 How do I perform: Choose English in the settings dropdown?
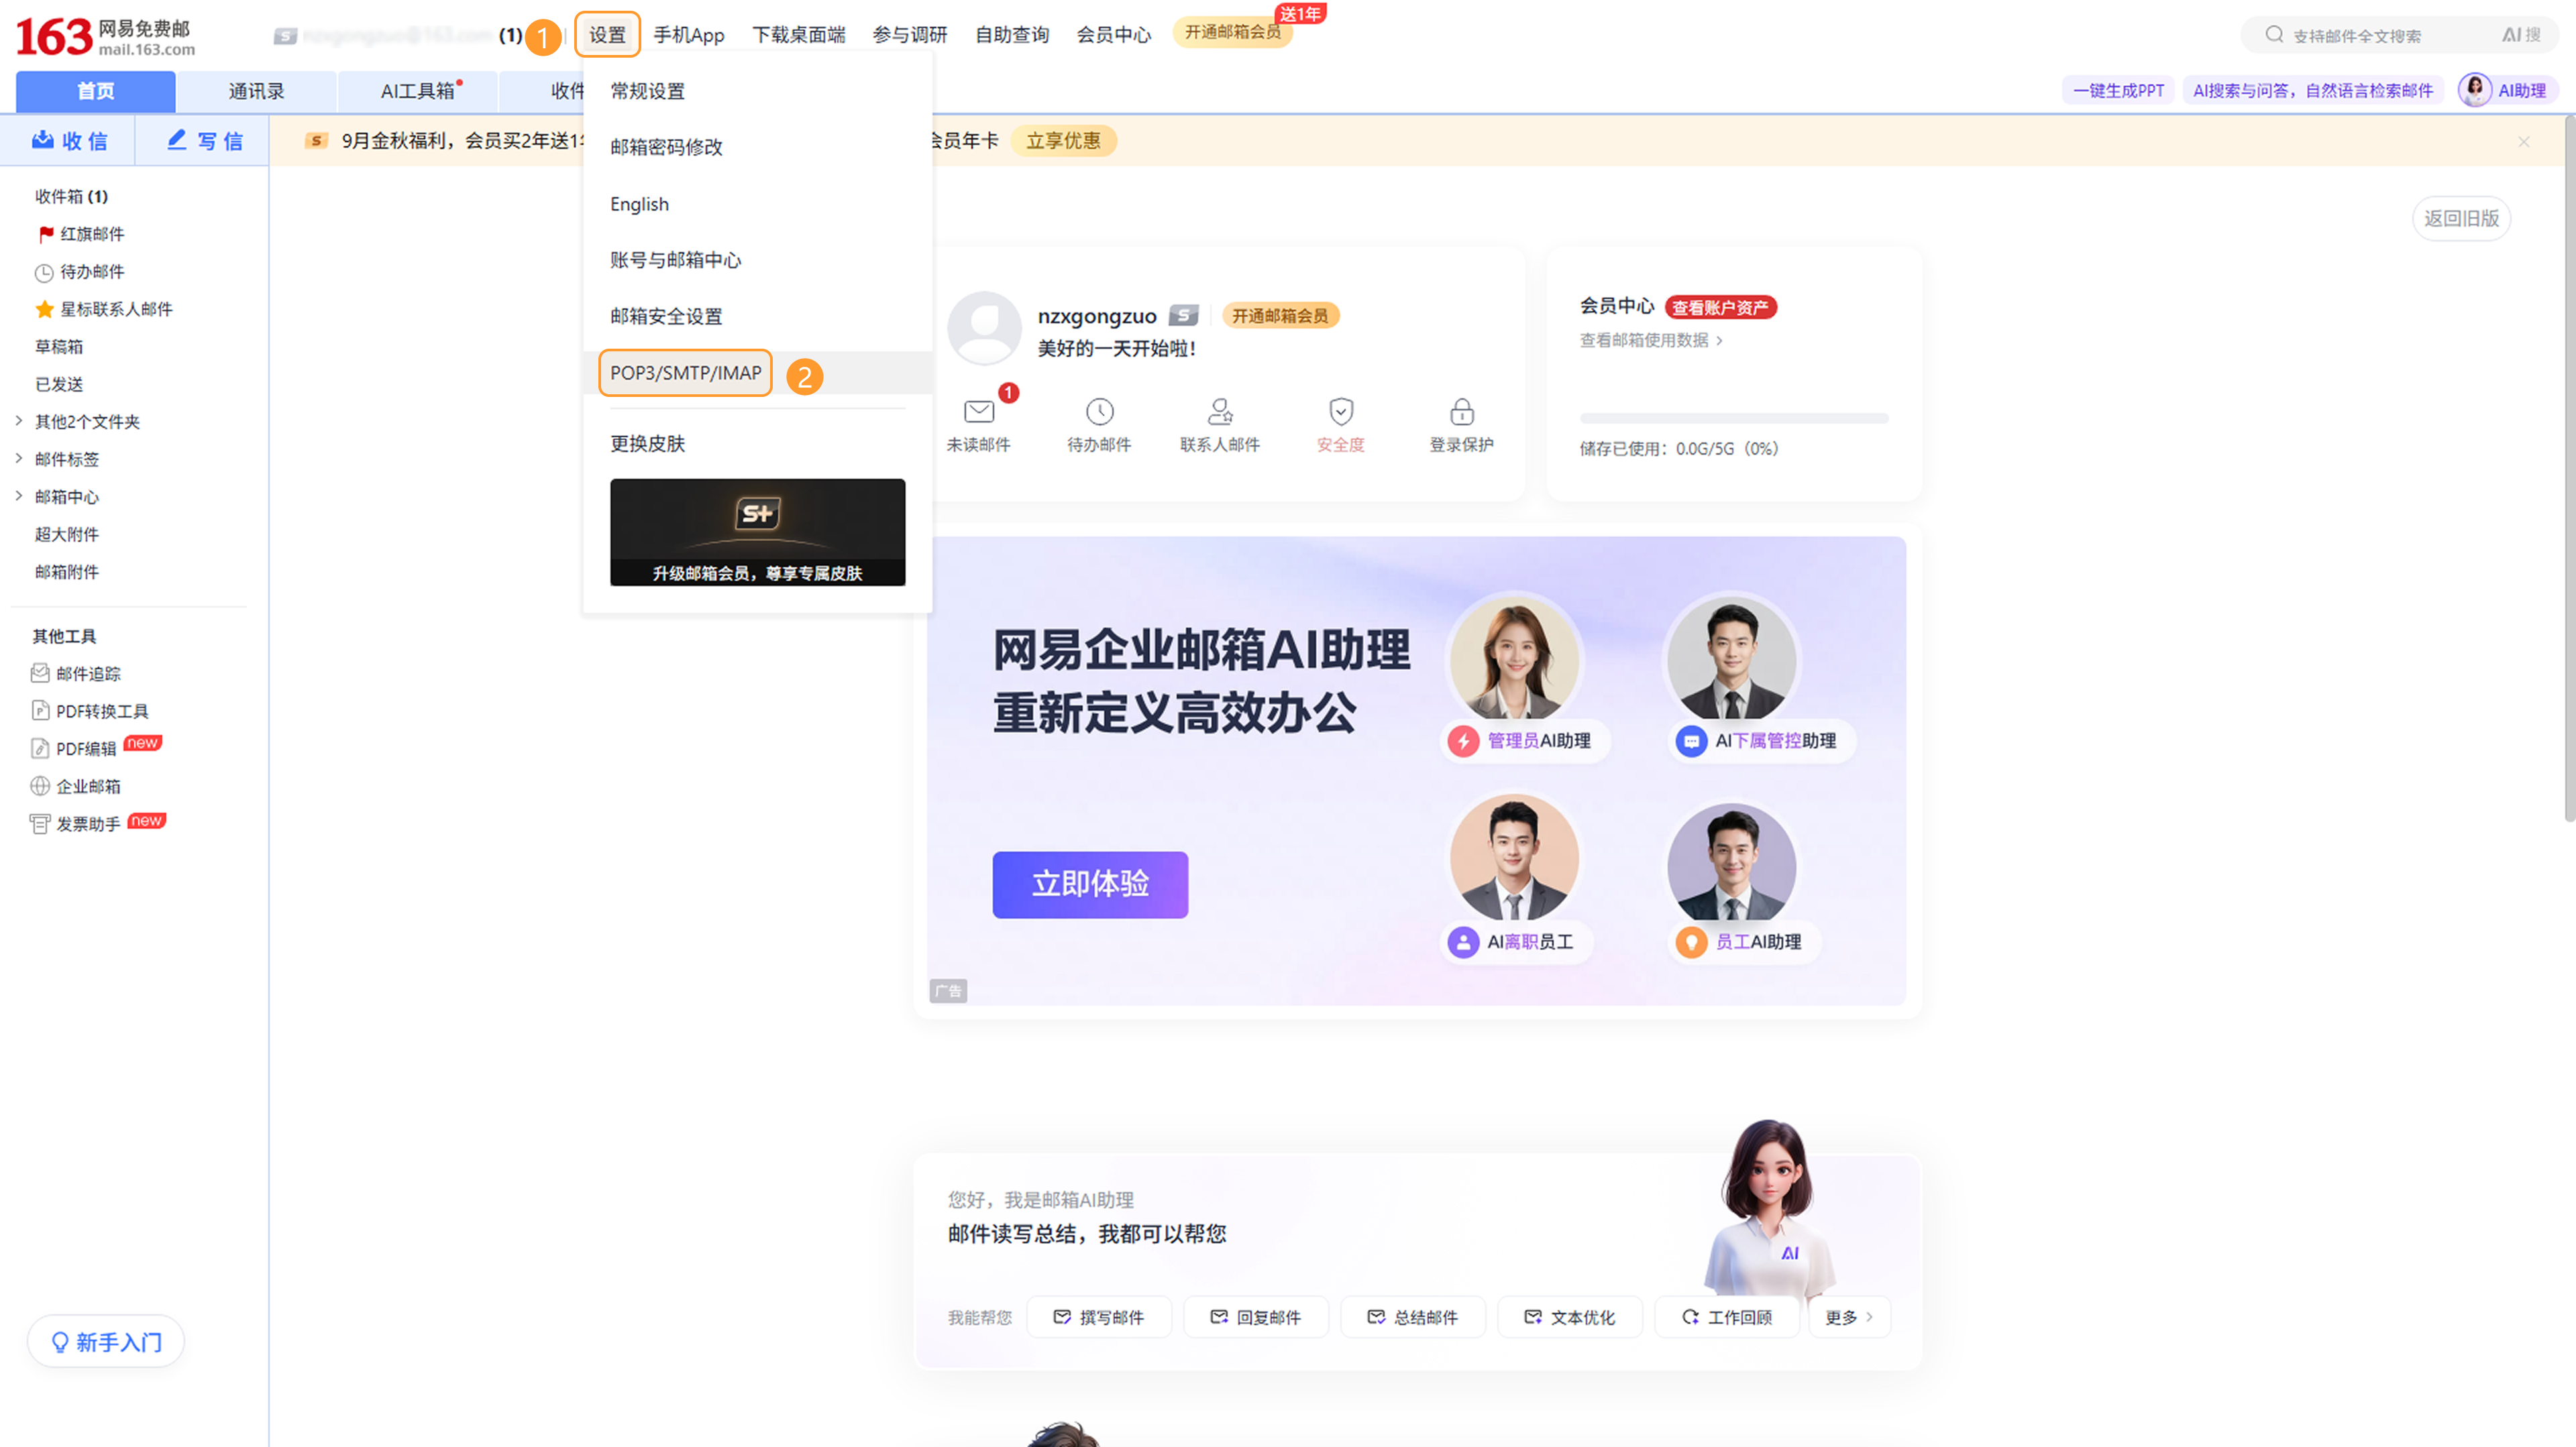point(639,204)
